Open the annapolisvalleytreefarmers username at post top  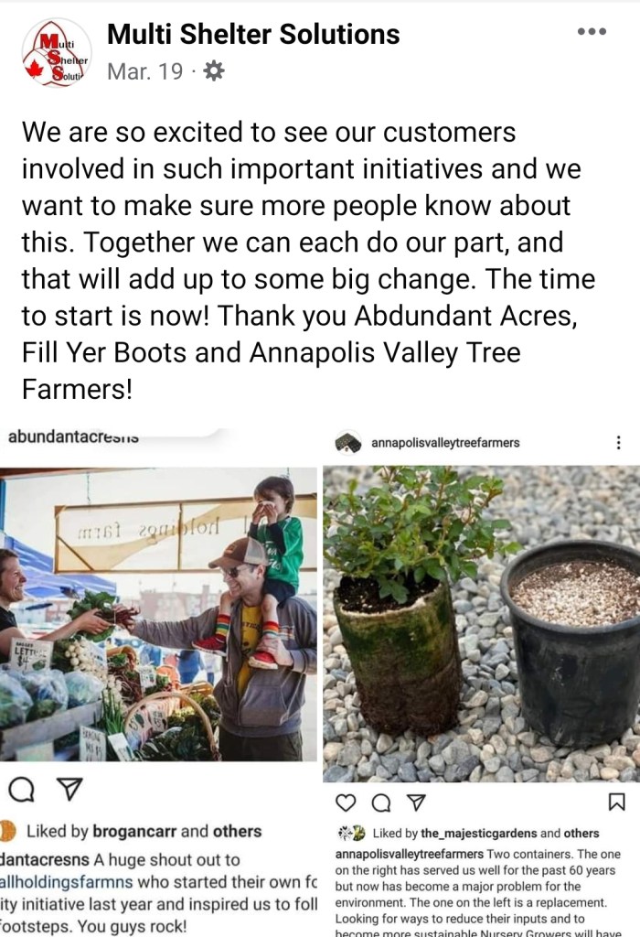445,443
